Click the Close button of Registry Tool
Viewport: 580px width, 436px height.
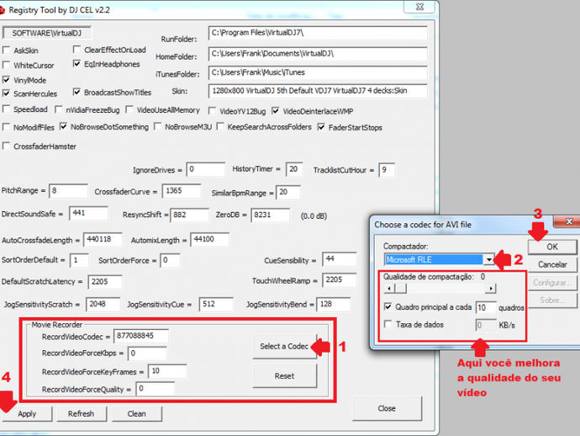point(387,408)
